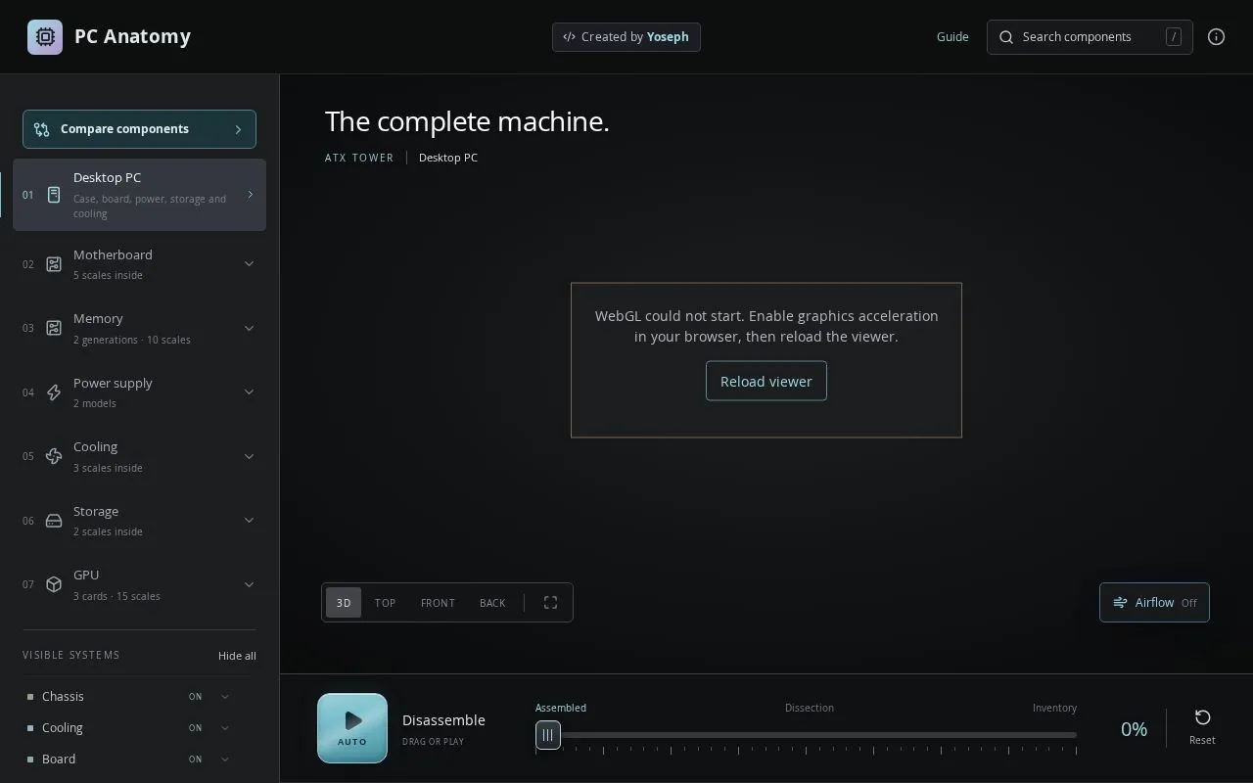The image size is (1253, 783).
Task: Click the Cooling fan icon
Action: (x=54, y=456)
